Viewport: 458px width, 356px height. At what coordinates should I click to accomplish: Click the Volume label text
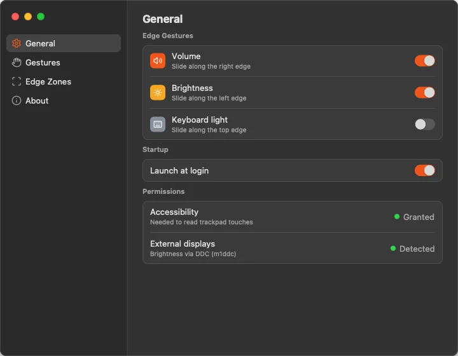(186, 56)
